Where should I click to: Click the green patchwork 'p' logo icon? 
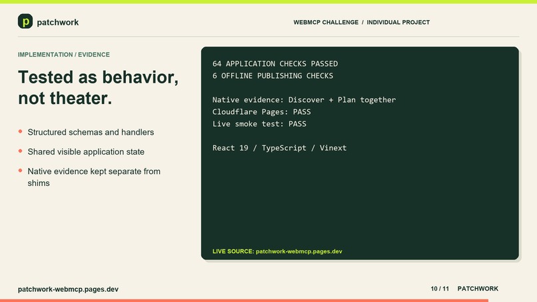pyautogui.click(x=25, y=21)
